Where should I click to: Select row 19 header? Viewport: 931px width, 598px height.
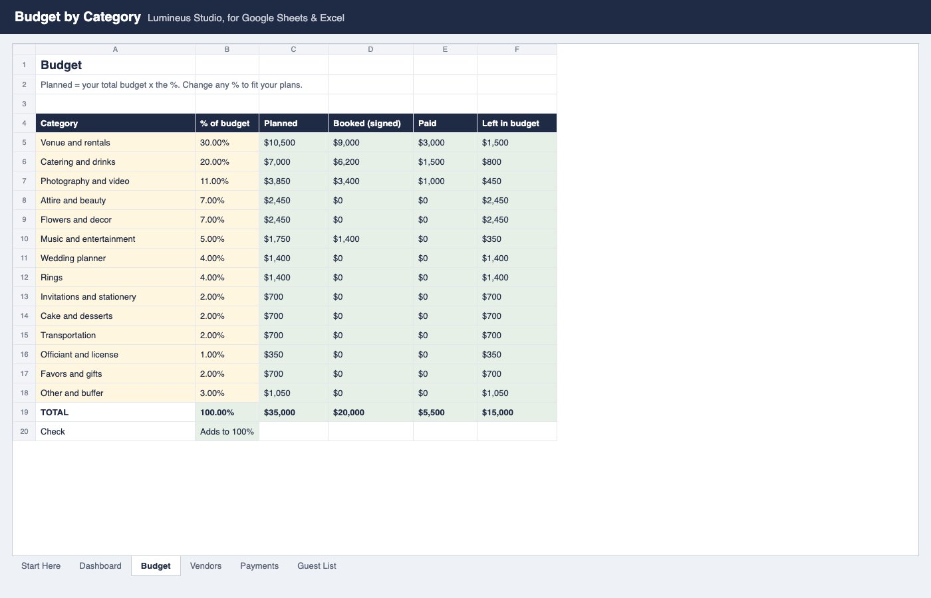(24, 413)
